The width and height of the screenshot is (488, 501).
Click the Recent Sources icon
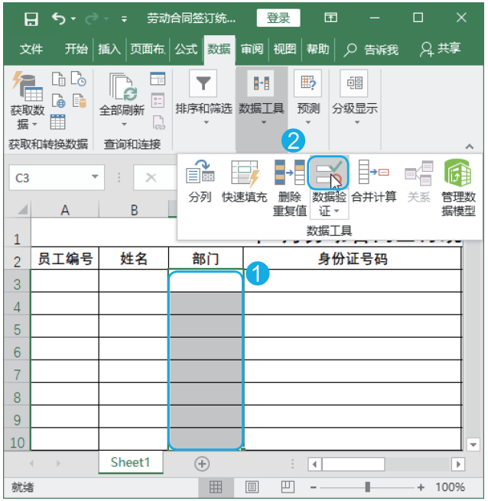pyautogui.click(x=78, y=79)
